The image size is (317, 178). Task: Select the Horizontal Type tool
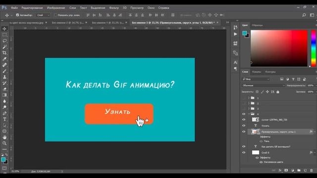tap(4, 119)
